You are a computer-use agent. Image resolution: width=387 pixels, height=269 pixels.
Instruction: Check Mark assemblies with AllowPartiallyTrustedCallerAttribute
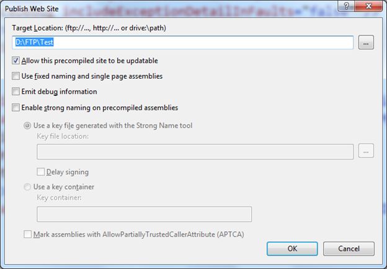pos(28,234)
